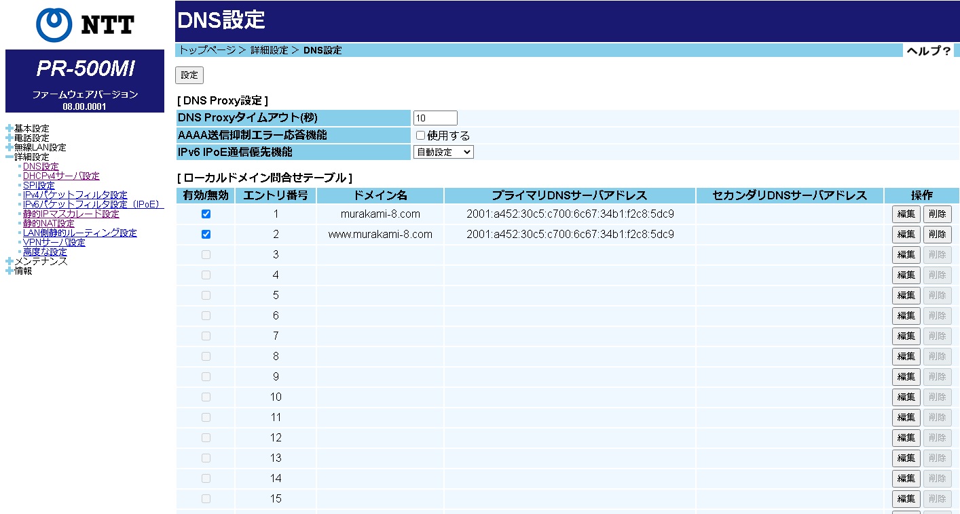Click the NTT logo

[x=85, y=24]
